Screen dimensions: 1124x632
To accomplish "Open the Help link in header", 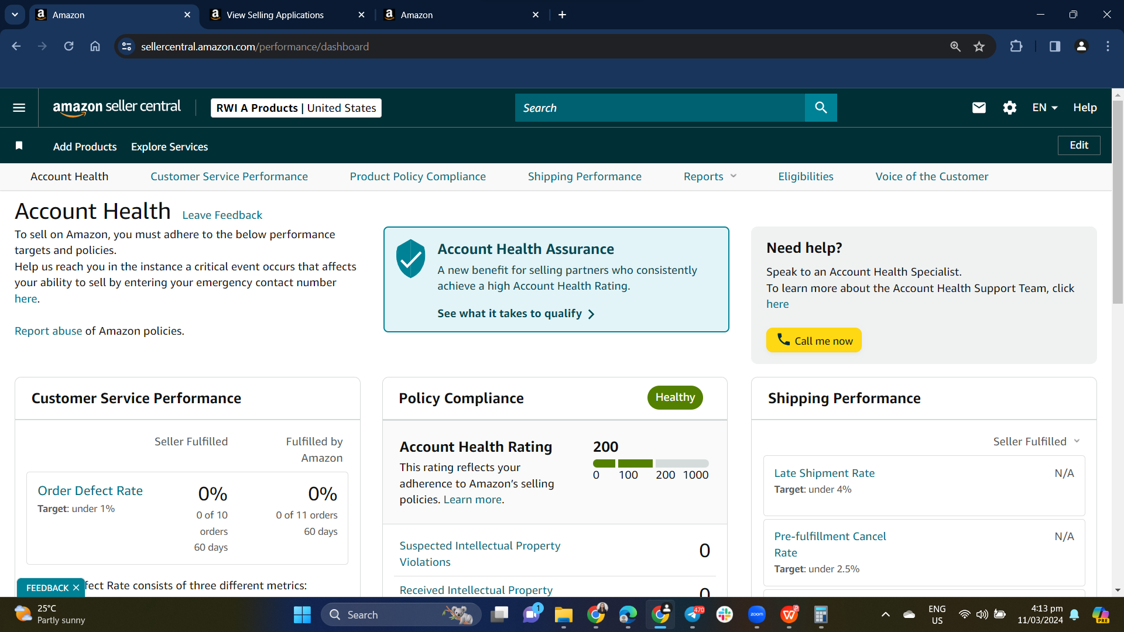I will [1085, 108].
